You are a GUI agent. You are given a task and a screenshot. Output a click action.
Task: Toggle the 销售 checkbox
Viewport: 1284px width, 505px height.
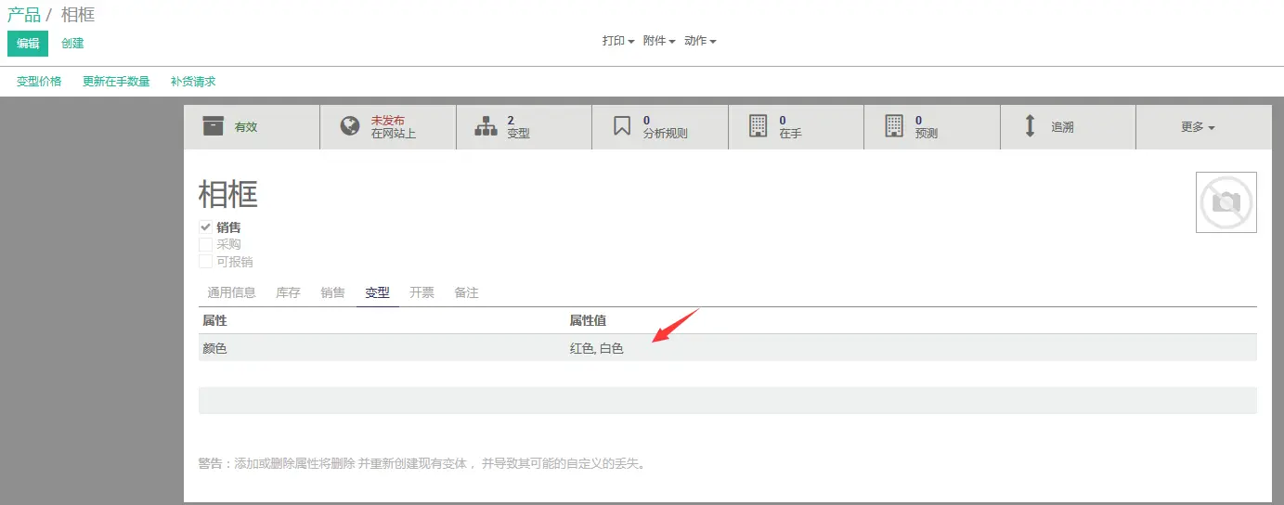click(206, 227)
